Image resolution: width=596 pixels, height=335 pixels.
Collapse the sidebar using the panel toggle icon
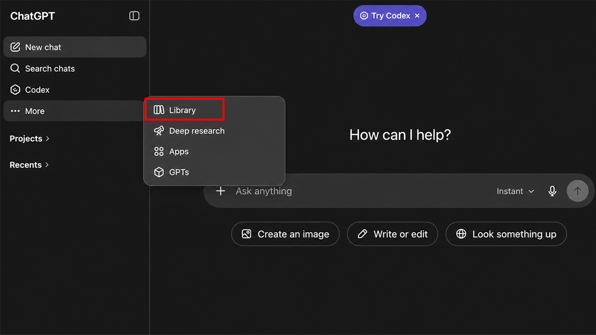(134, 16)
